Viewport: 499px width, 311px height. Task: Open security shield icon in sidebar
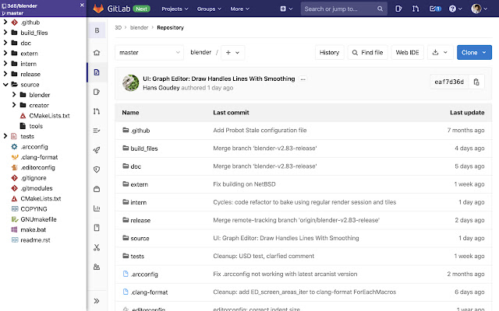click(97, 169)
